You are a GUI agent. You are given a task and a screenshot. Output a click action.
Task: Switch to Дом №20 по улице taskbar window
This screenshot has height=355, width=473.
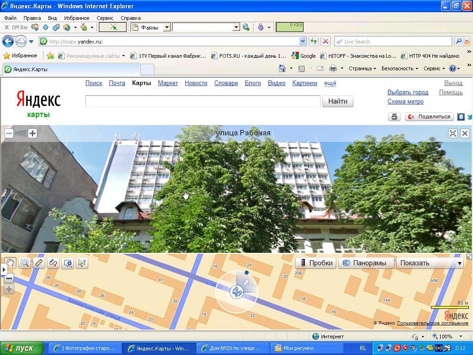point(233,348)
